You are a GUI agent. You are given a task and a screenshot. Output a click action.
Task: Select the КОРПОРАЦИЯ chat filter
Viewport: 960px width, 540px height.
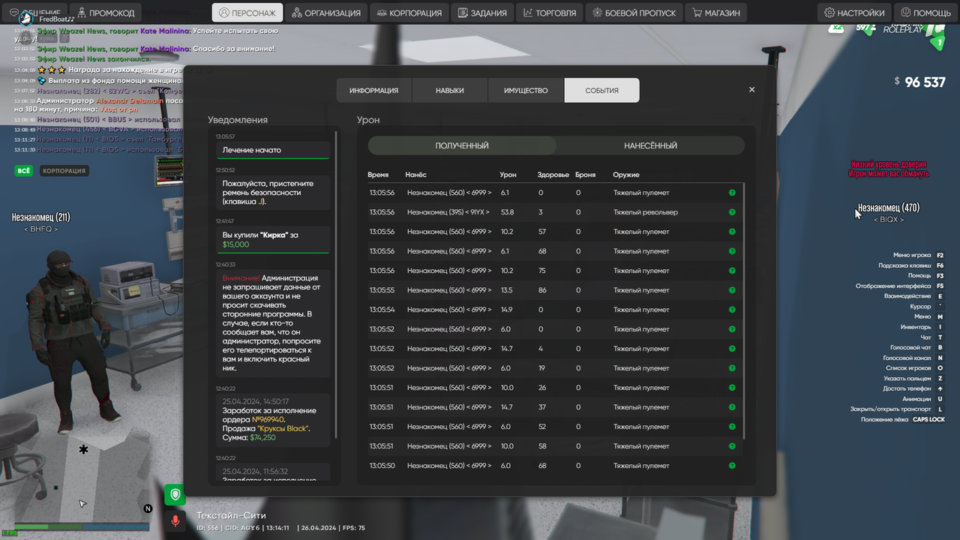pos(64,170)
